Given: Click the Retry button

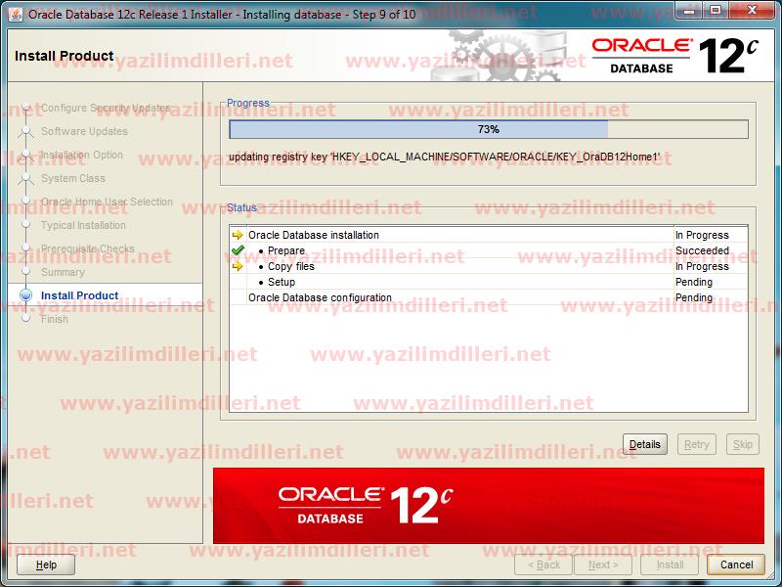Looking at the screenshot, I should click(697, 444).
